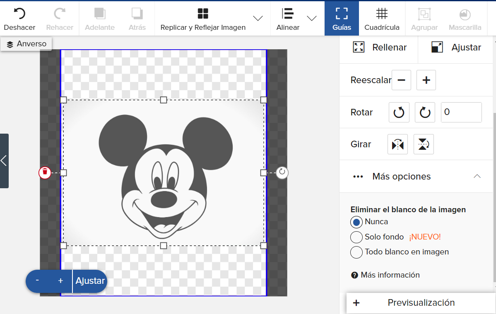Click the top-right resize handle
This screenshot has width=496, height=314.
[x=263, y=100]
